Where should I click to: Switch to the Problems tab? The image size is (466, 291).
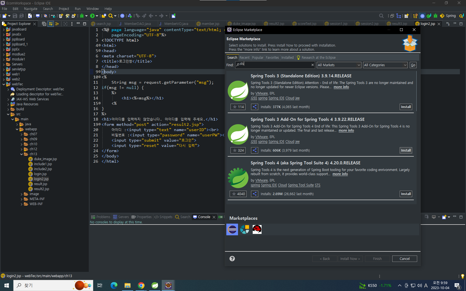click(101, 217)
